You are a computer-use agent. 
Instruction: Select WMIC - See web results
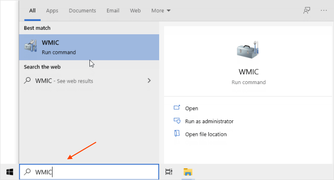[89, 81]
